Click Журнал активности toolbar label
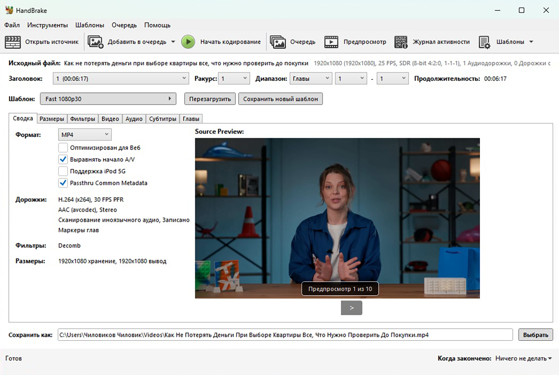This screenshot has width=559, height=375. [x=441, y=42]
